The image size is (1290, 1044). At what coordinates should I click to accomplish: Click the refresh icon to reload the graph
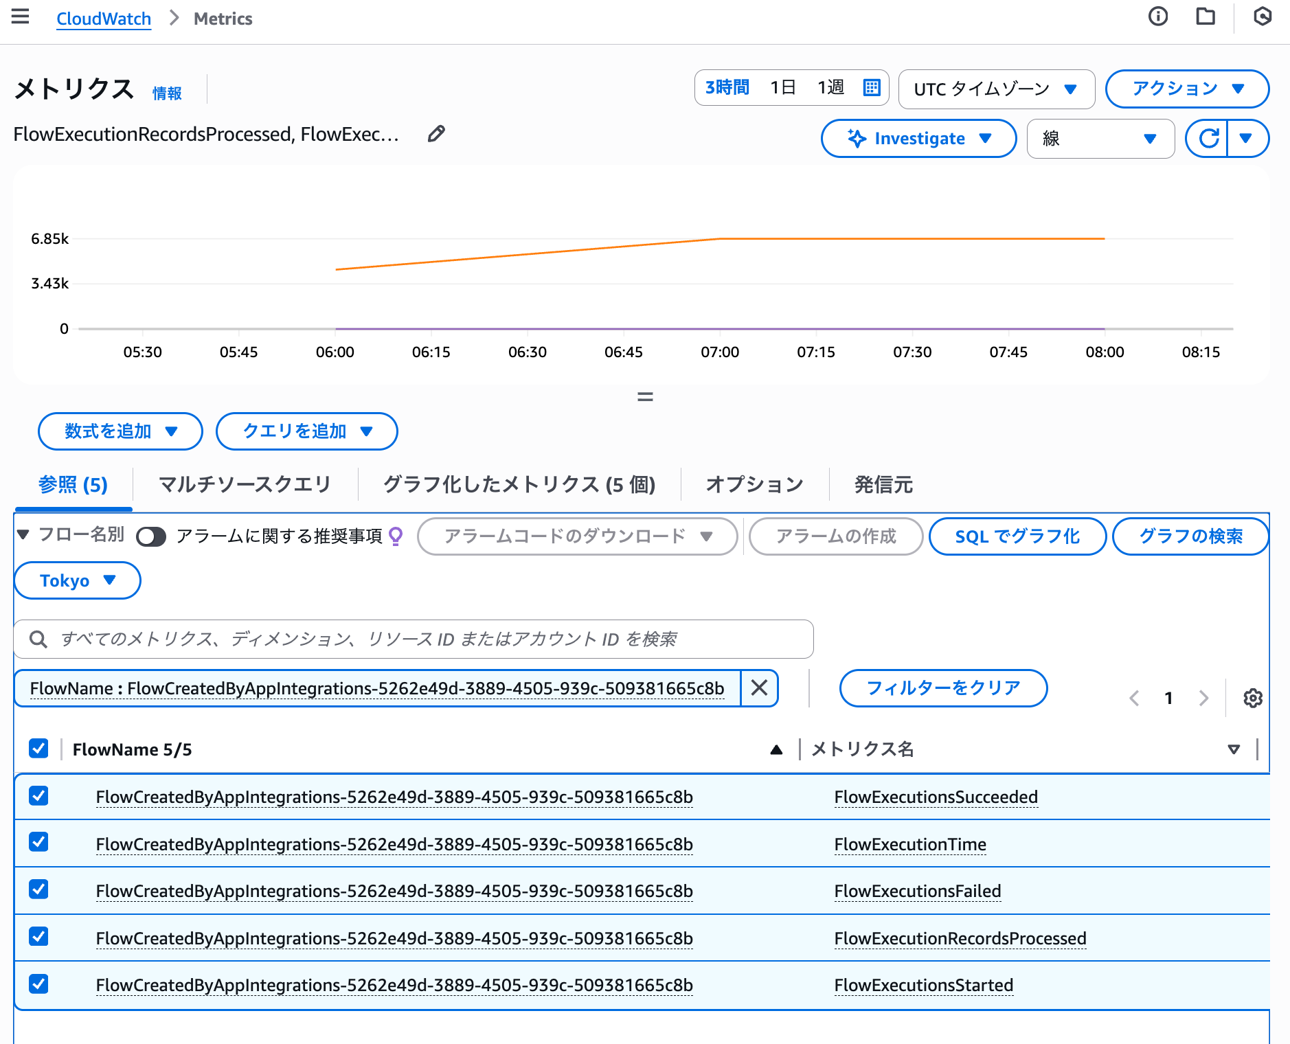pyautogui.click(x=1208, y=138)
